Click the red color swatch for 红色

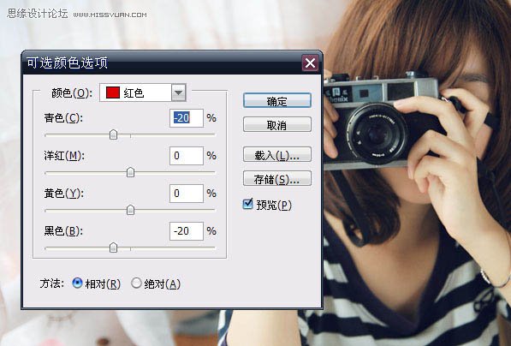(113, 92)
